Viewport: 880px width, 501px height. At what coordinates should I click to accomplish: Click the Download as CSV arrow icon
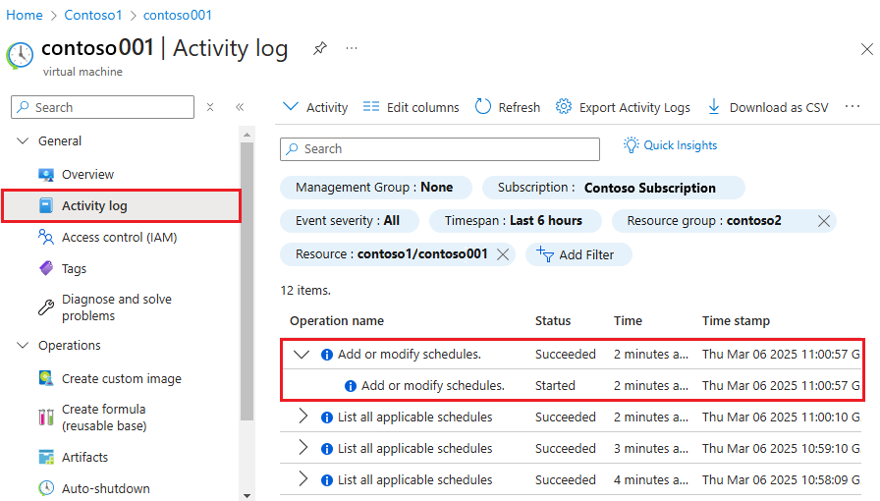click(x=714, y=107)
